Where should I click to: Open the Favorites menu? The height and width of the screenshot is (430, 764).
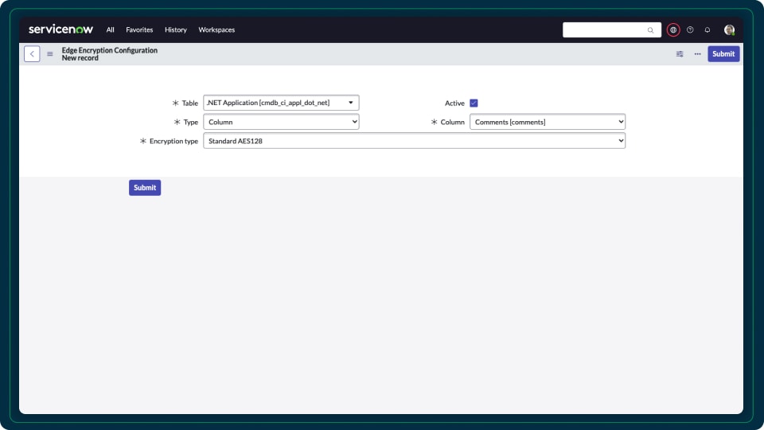pyautogui.click(x=139, y=29)
